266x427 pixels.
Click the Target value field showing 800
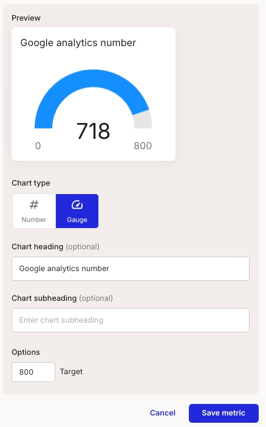click(33, 372)
